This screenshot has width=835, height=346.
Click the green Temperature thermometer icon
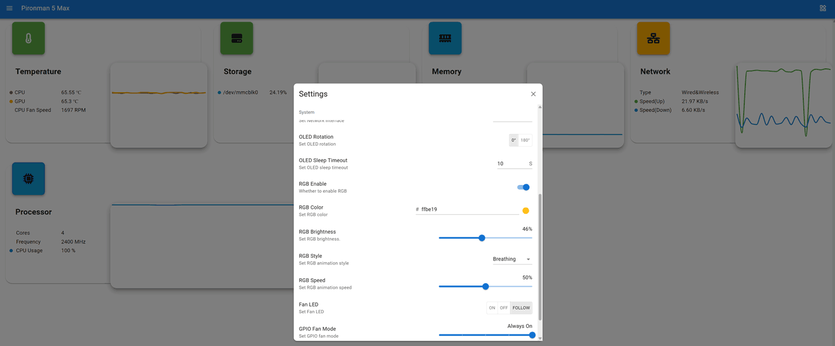click(x=28, y=38)
